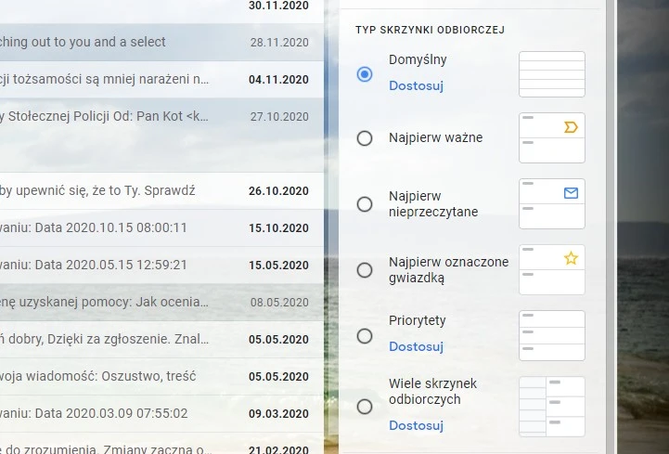Image resolution: width=669 pixels, height=454 pixels.
Task: Click the important-marker preview icon for Najpierw ważne
Action: coord(571,127)
